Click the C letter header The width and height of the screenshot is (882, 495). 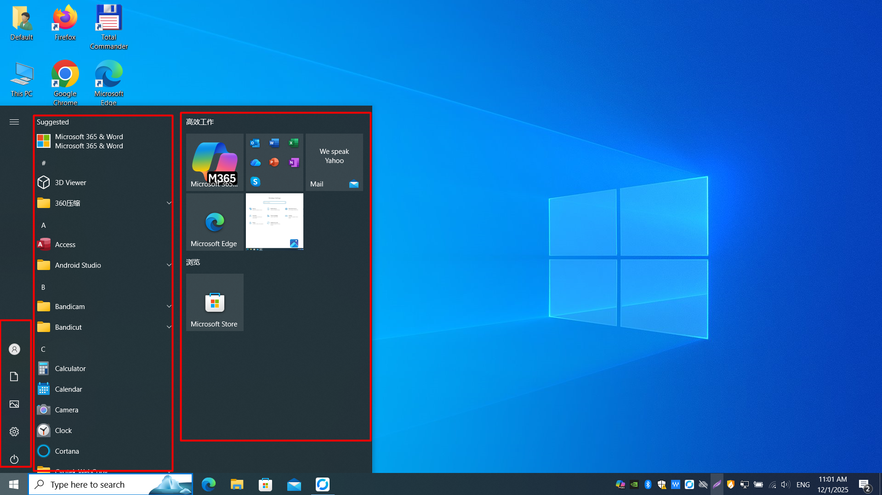pos(43,349)
